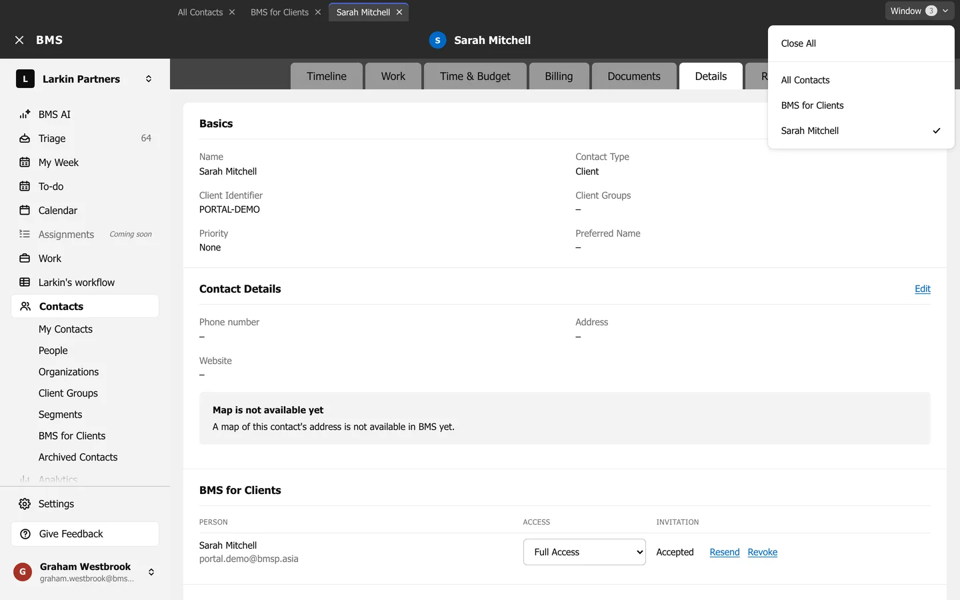Close the BMS sidebar with X icon
Viewport: 960px width, 600px height.
(x=19, y=40)
